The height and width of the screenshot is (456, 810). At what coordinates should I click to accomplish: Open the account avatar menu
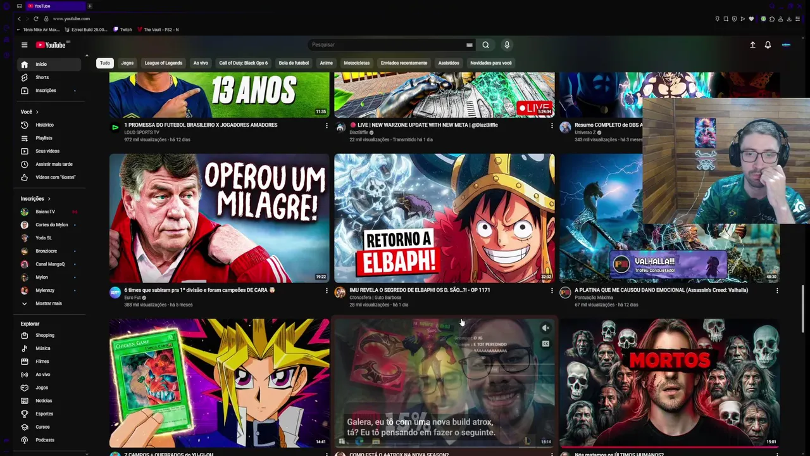786,45
